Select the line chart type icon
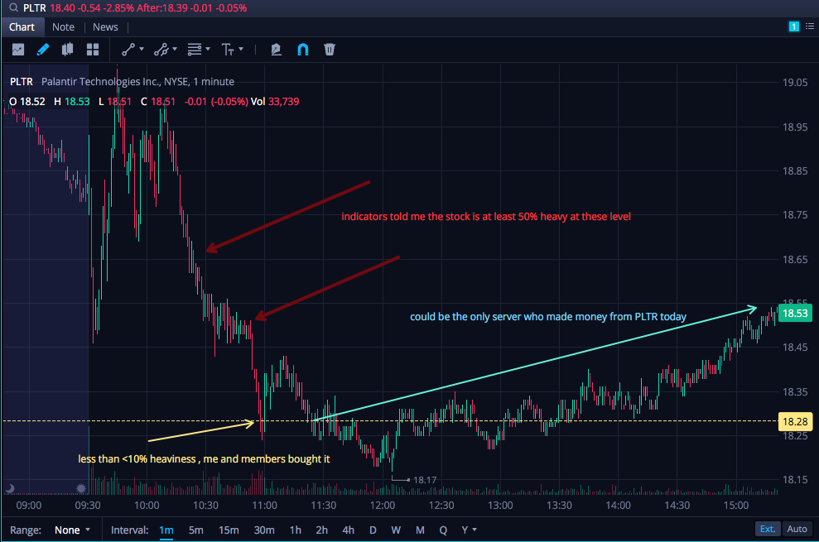Image resolution: width=819 pixels, height=542 pixels. click(18, 50)
